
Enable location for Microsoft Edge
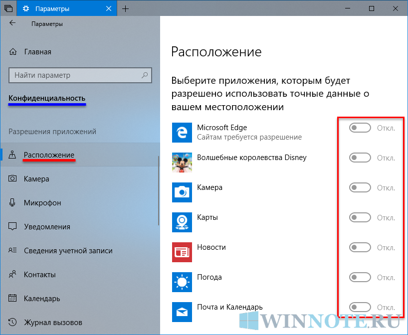[x=360, y=128]
